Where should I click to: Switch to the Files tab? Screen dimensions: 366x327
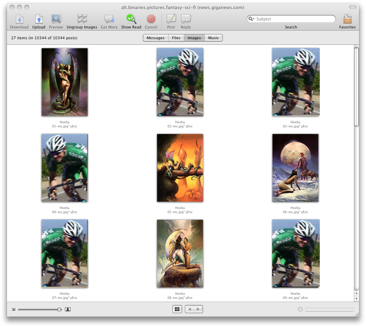tap(176, 38)
